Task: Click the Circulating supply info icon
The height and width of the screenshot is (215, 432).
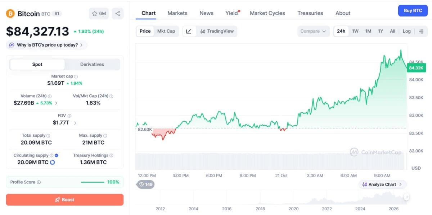Action: [x=51, y=155]
